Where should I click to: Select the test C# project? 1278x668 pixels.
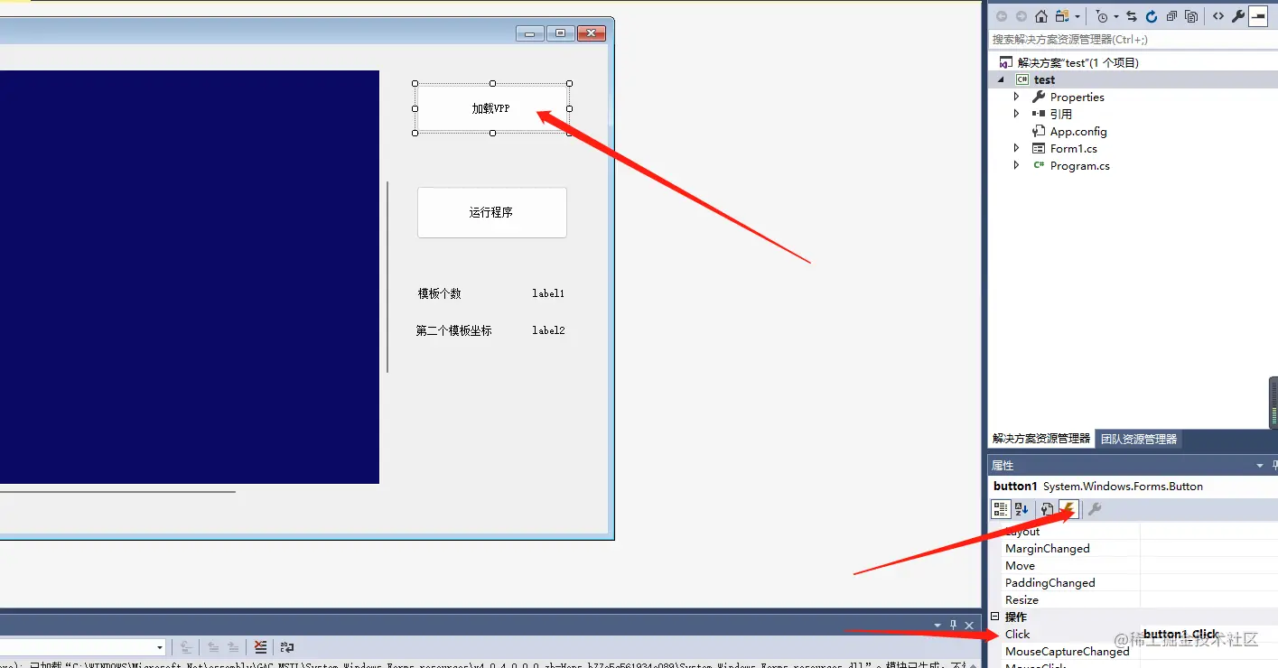tap(1044, 80)
